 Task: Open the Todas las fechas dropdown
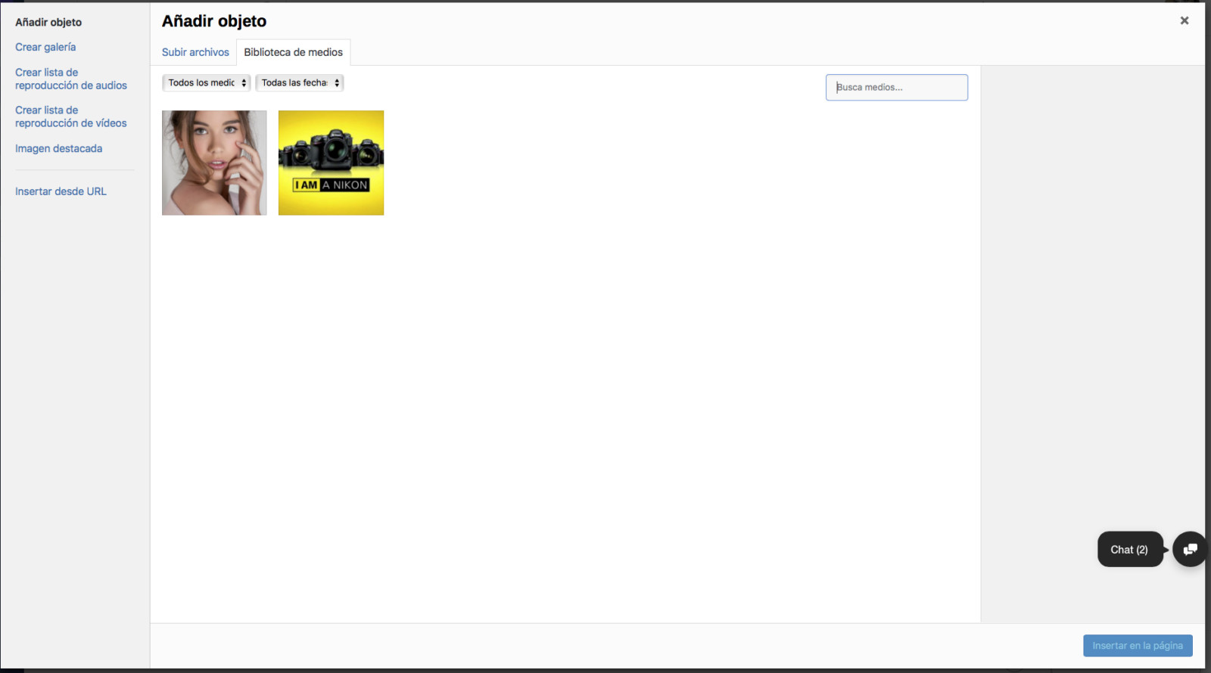[294, 83]
